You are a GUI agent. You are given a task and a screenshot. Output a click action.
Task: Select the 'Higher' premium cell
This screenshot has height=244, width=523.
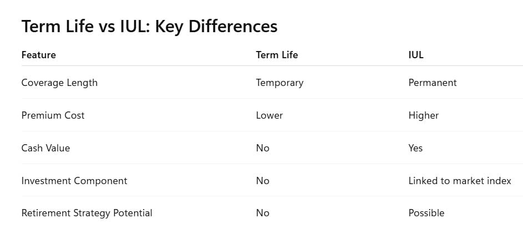pyautogui.click(x=424, y=115)
